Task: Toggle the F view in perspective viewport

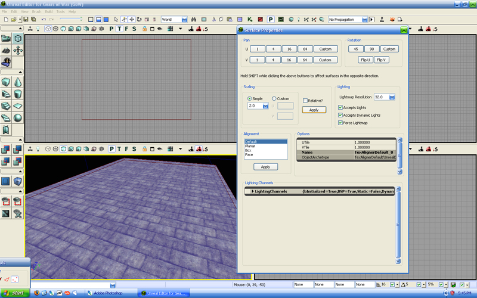Action: (x=126, y=149)
